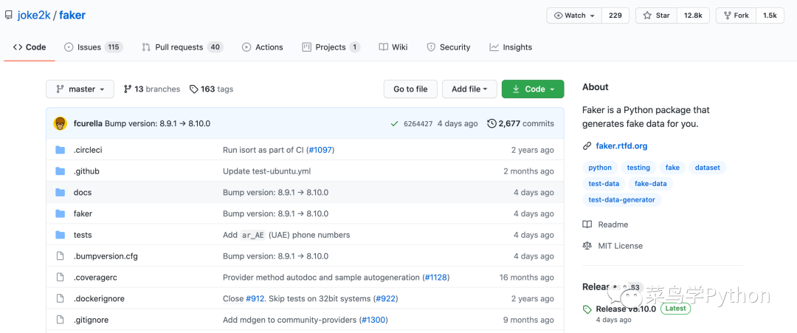
Task: Click fcurella's avatar image
Action: coord(60,123)
